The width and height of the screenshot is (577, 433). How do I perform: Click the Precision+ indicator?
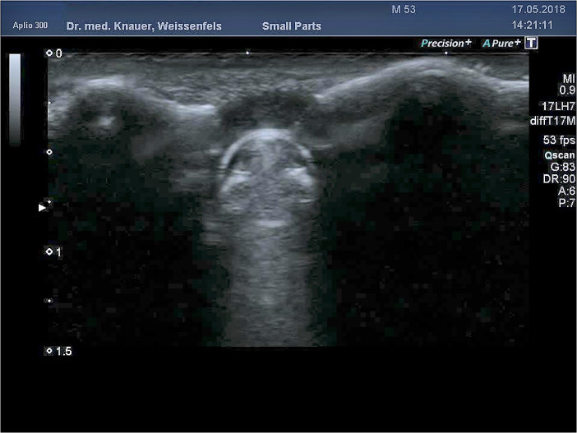click(446, 43)
